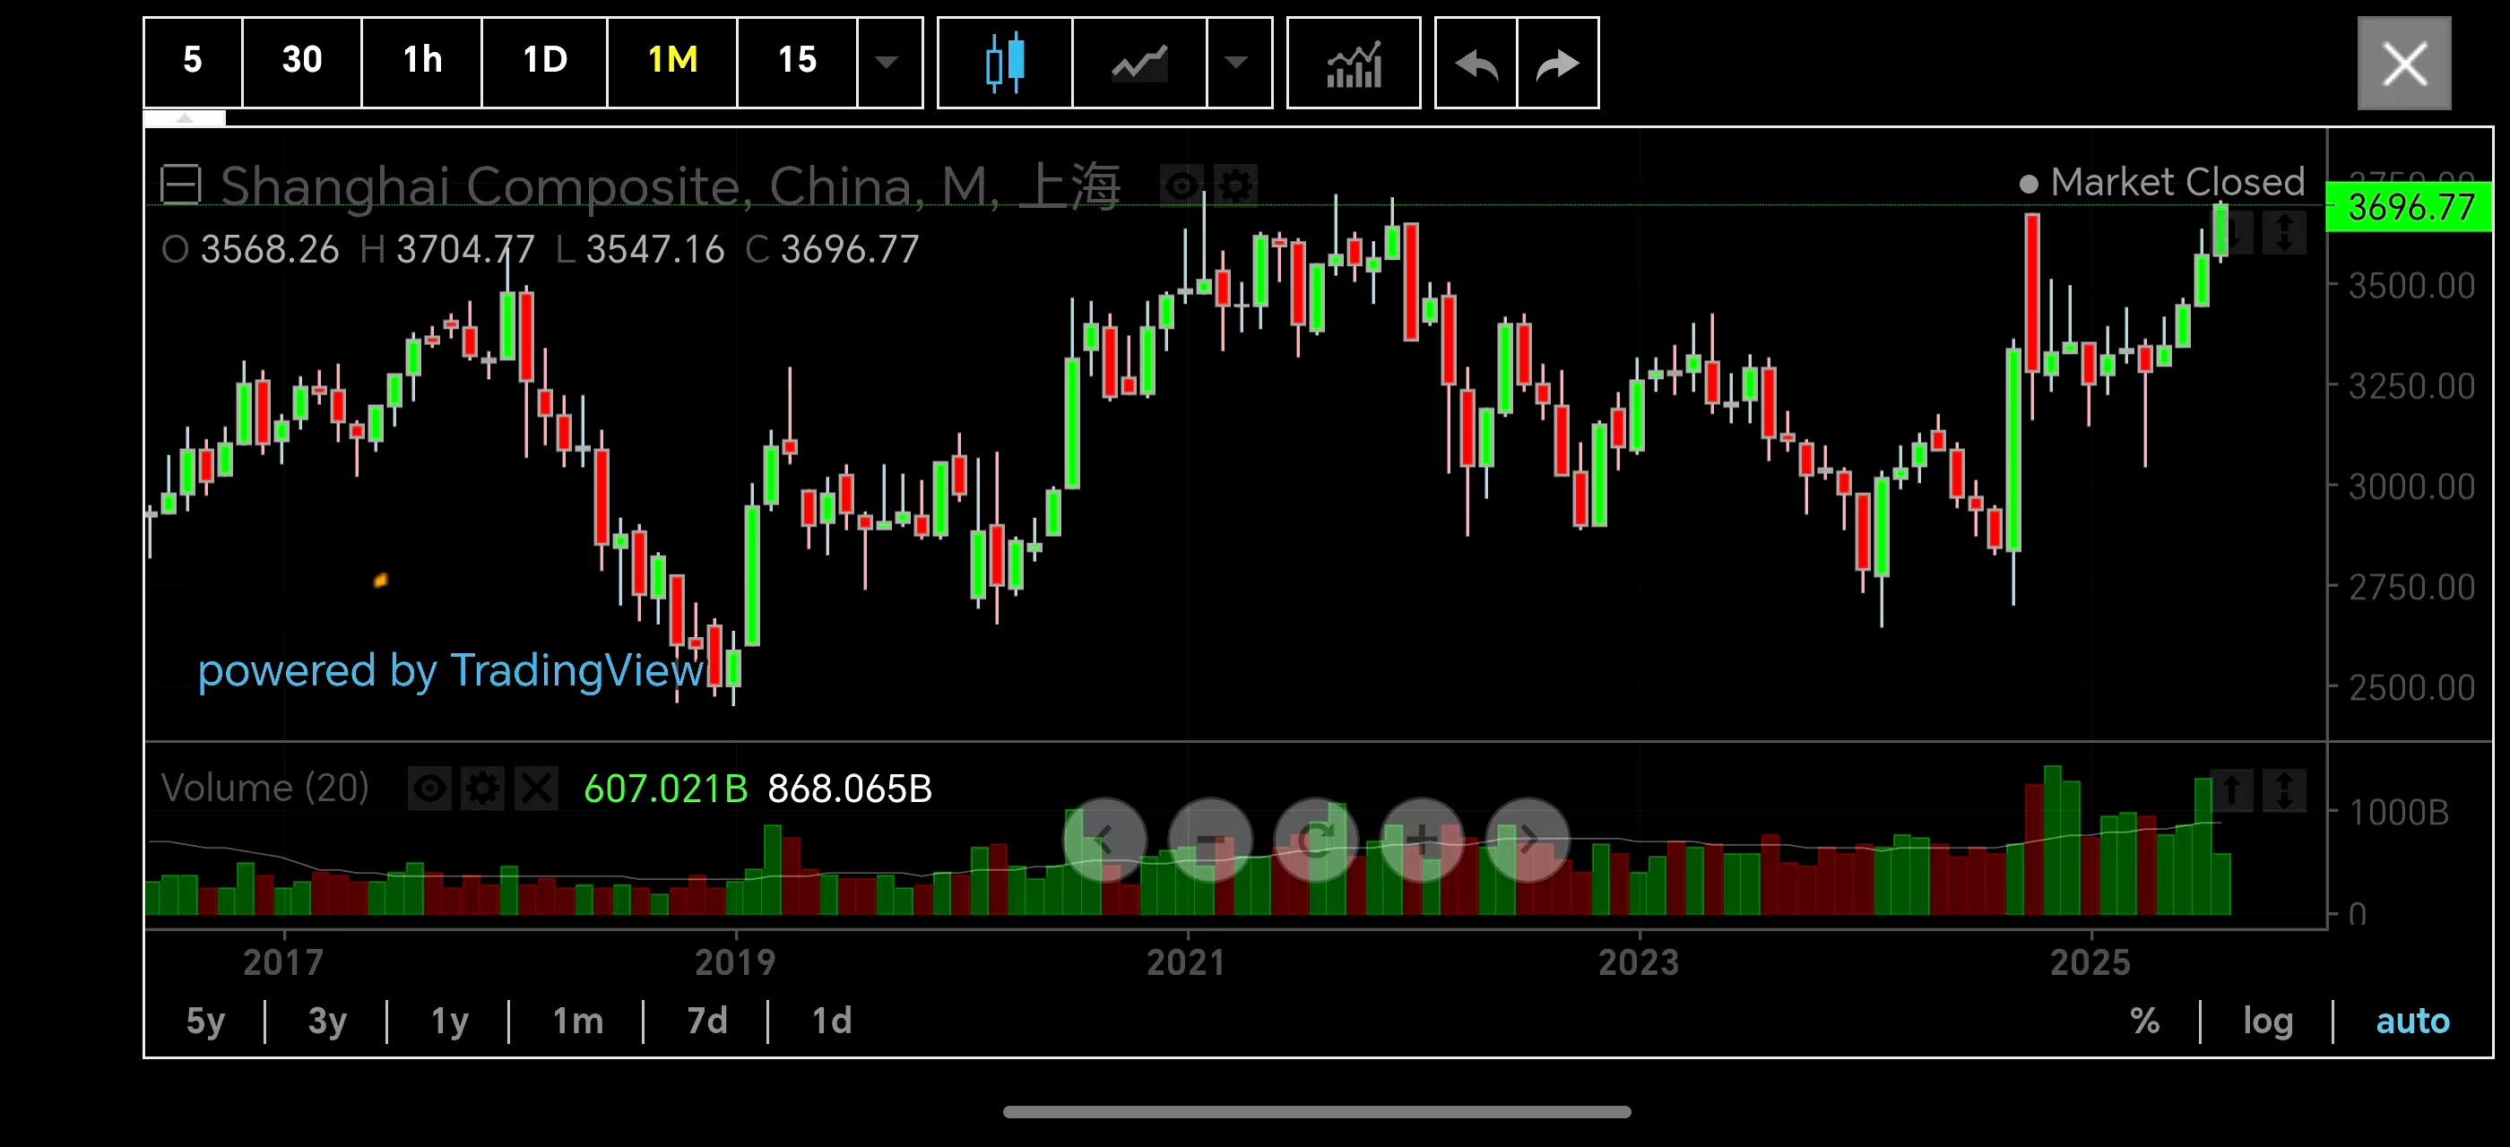Click the undo arrow button

pyautogui.click(x=1476, y=63)
